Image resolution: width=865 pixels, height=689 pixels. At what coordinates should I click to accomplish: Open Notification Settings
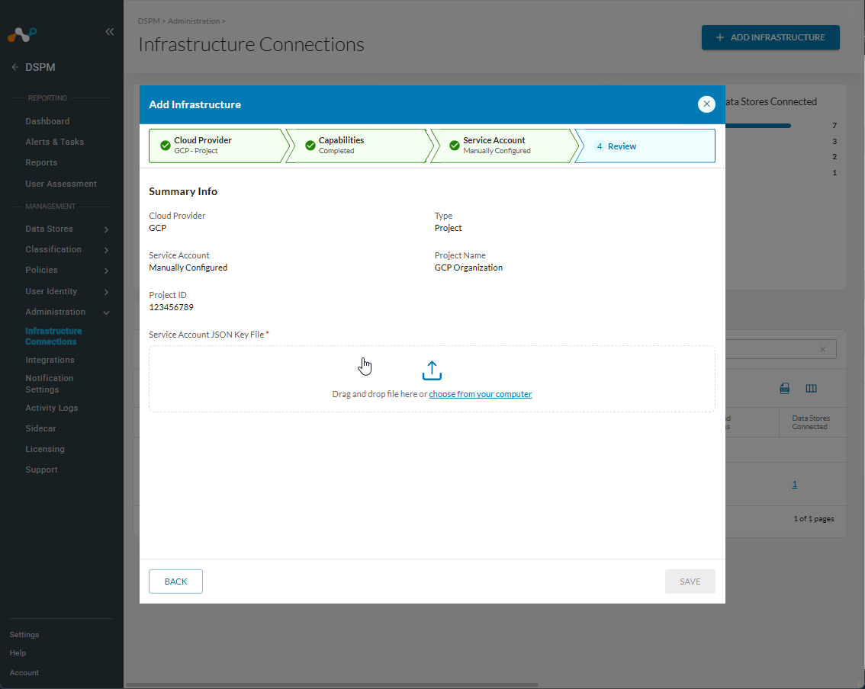49,383
